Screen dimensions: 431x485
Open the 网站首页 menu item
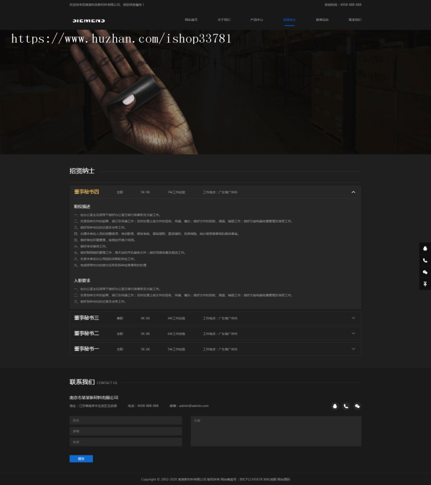(191, 20)
